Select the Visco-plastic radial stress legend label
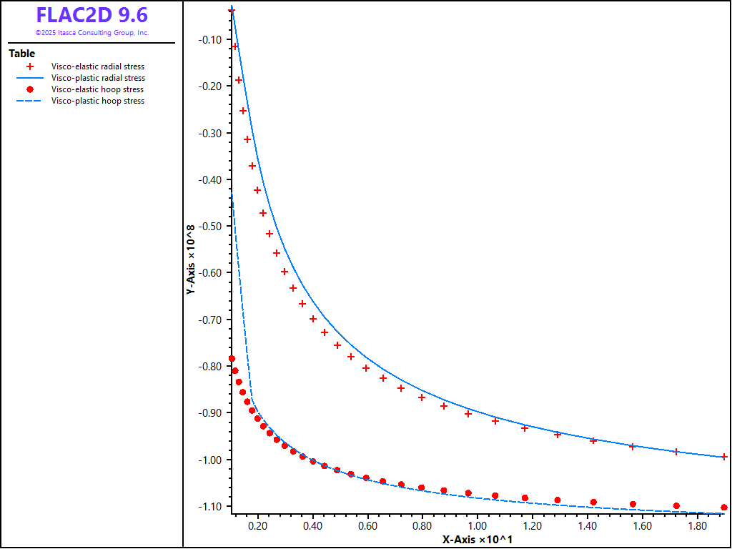The height and width of the screenshot is (549, 732). pos(98,78)
